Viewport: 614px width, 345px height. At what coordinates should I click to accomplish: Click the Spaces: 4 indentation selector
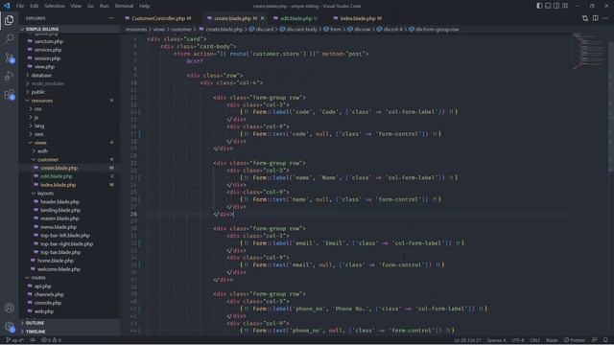pyautogui.click(x=496, y=340)
